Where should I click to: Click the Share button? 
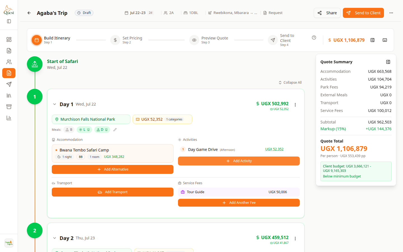327,13
